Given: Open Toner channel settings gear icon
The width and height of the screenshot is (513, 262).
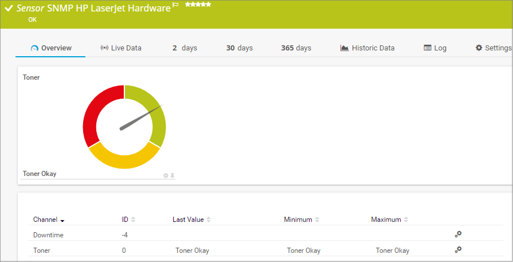Looking at the screenshot, I should (x=458, y=249).
